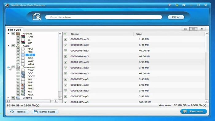
Task: Click the file list scroll up arrow
Action: 207,34
